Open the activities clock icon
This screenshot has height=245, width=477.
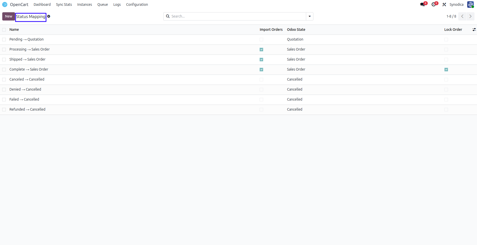[434, 5]
